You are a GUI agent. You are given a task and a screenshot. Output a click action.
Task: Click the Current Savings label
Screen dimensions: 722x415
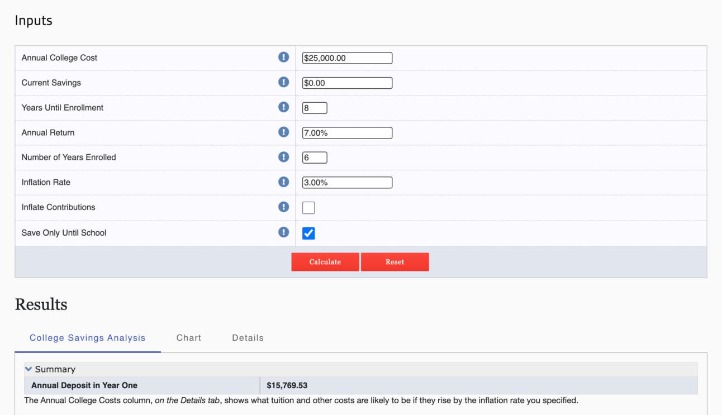point(51,83)
